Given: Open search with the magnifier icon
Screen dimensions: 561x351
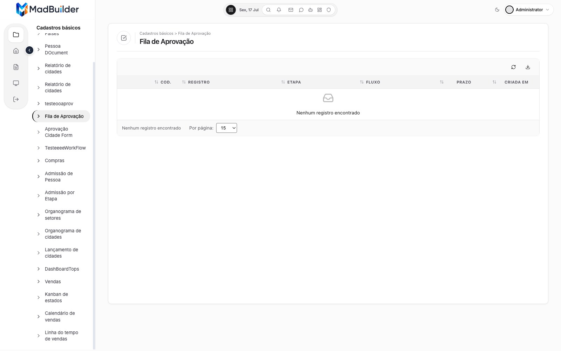Looking at the screenshot, I should [268, 10].
